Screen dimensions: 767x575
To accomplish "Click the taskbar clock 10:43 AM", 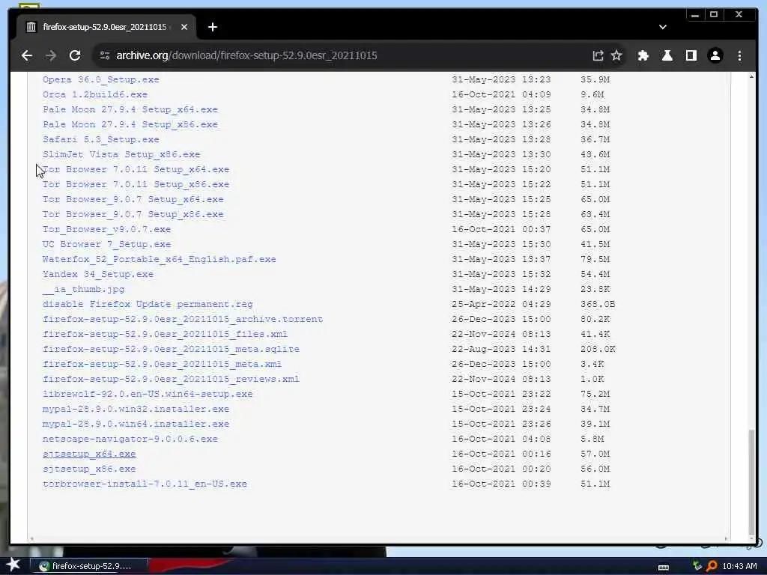I will (739, 566).
